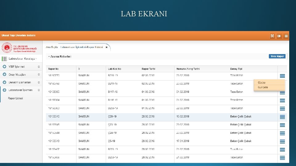This screenshot has height=166, width=296.
Task: Open the Laboratuvar Kuruluşu user dropdown
Action: [23, 59]
